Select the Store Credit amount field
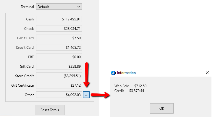 (x=59, y=76)
